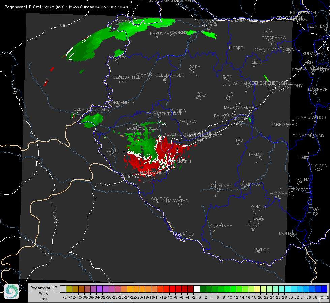Click the swirl logo icon beside the legend
The height and width of the screenshot is (303, 330).
click(11, 292)
